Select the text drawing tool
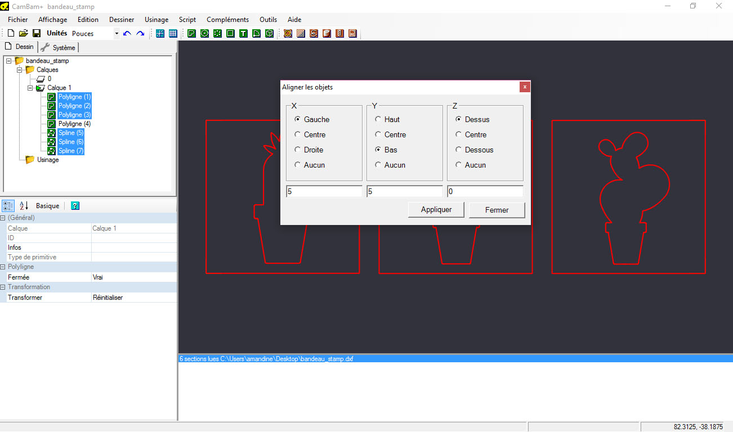The image size is (733, 432). (x=243, y=34)
